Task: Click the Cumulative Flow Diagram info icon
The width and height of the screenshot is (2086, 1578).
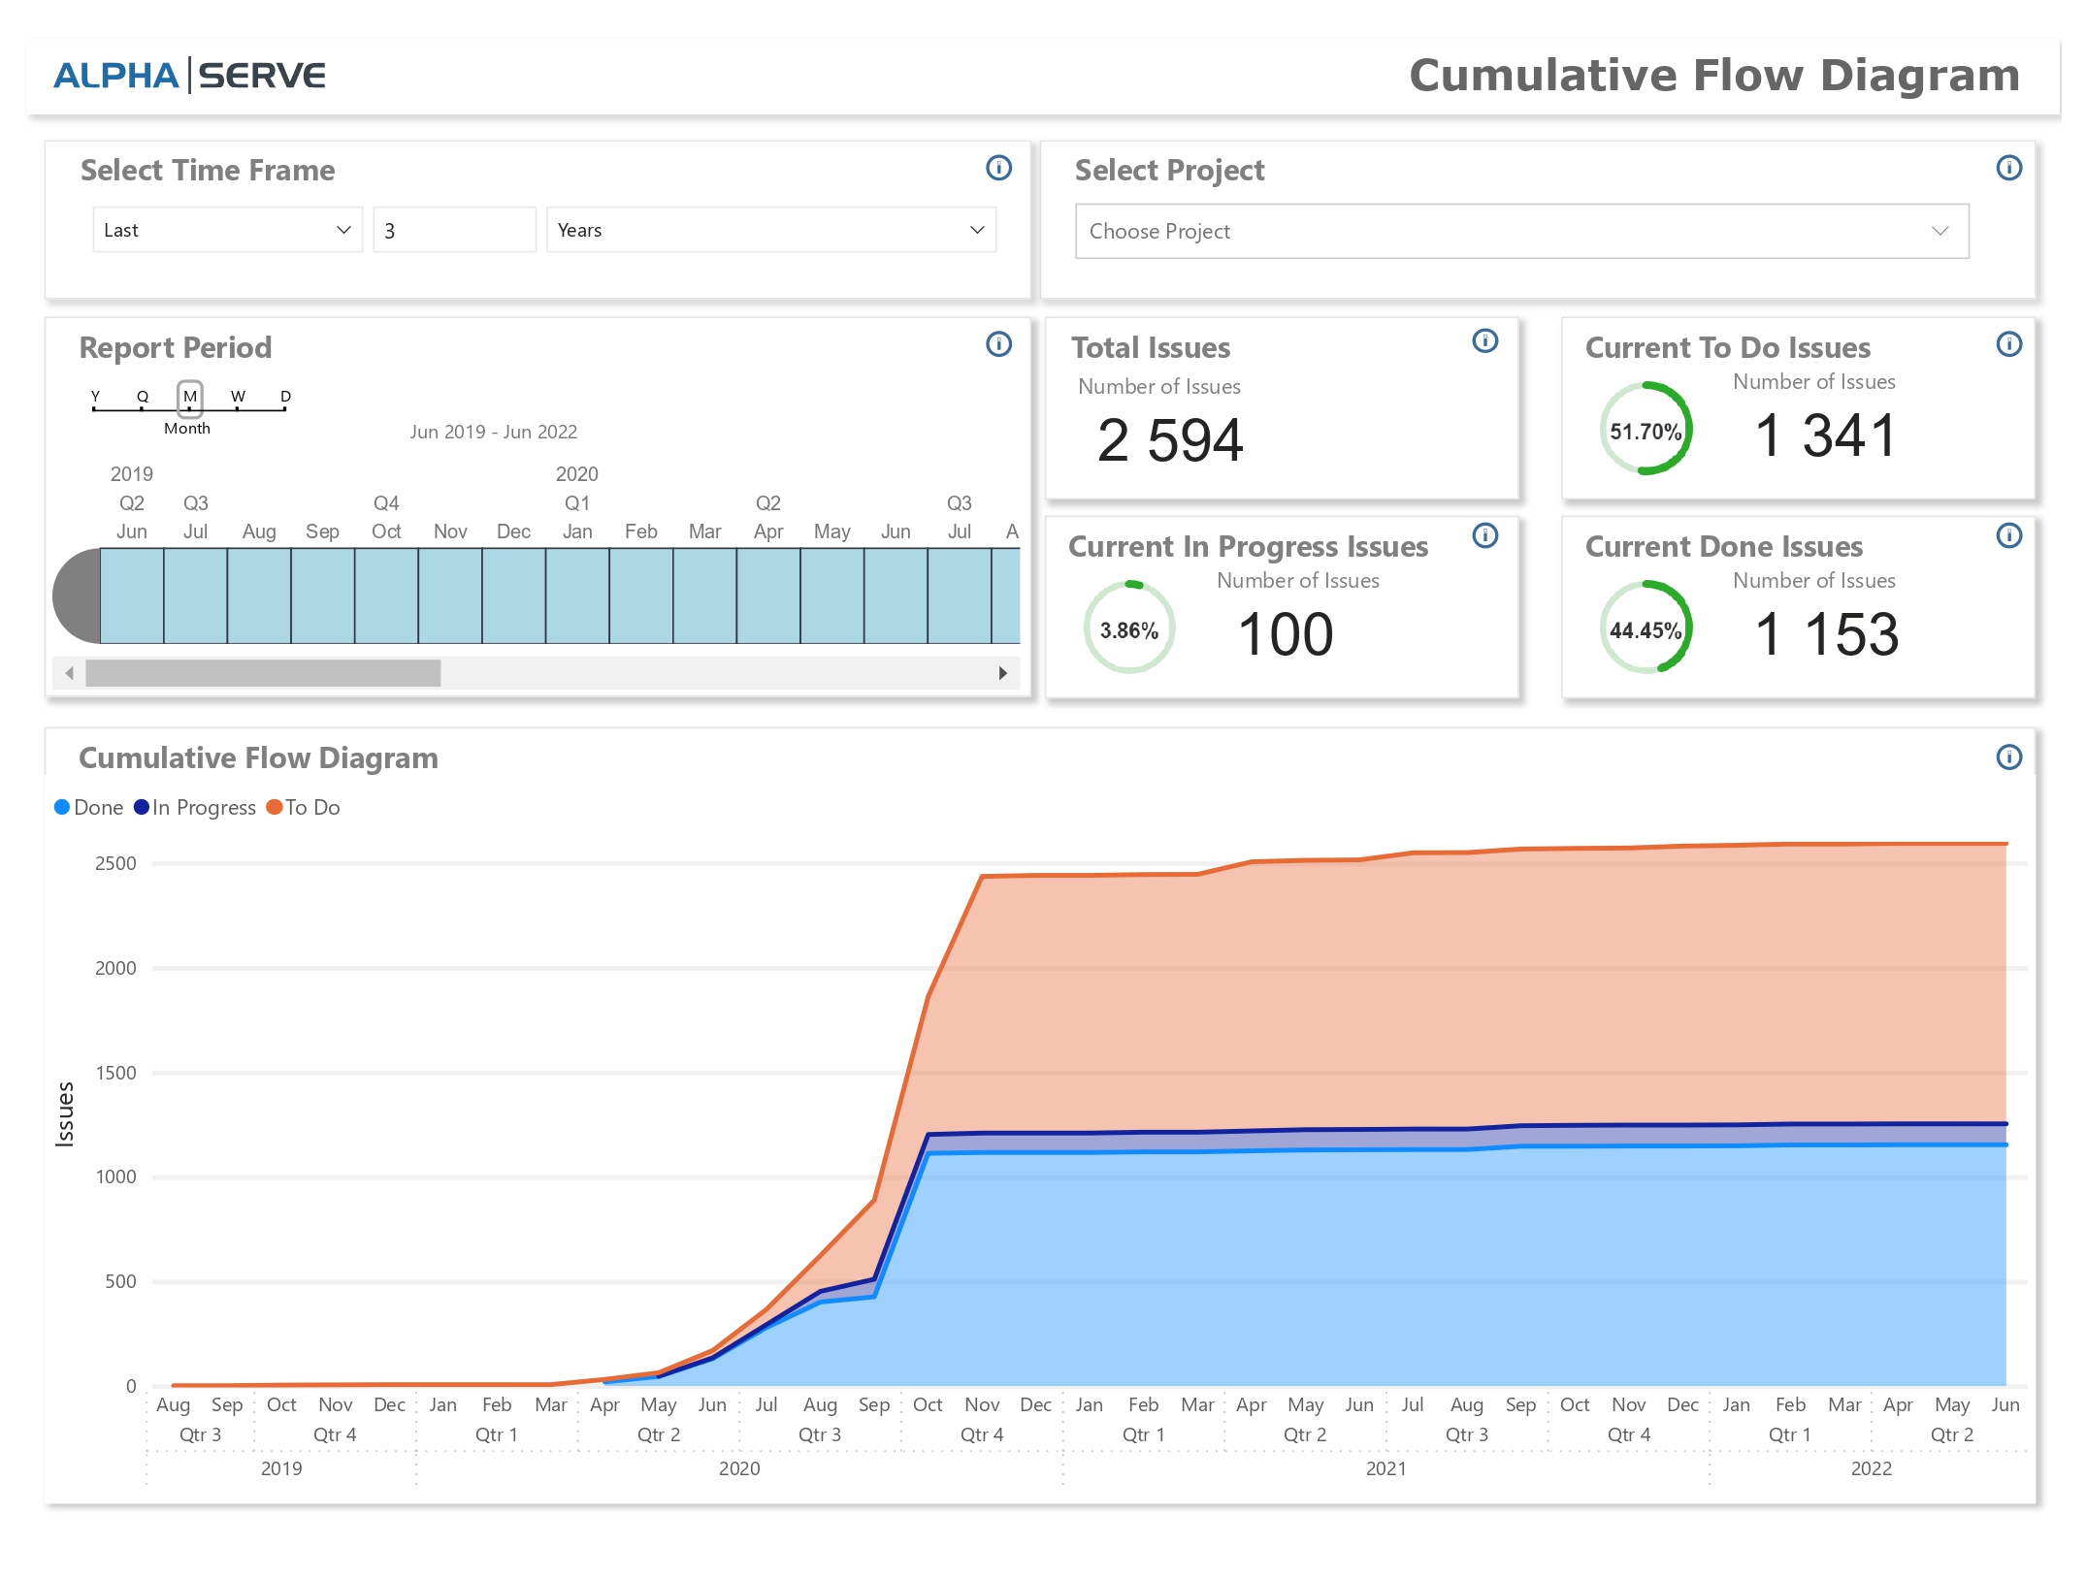Action: tap(2010, 757)
